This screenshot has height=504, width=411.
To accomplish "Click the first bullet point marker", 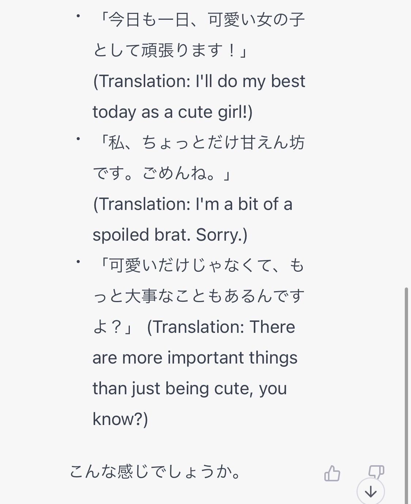I will pos(78,16).
